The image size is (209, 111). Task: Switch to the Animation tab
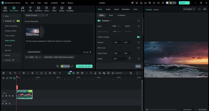pos(126,9)
